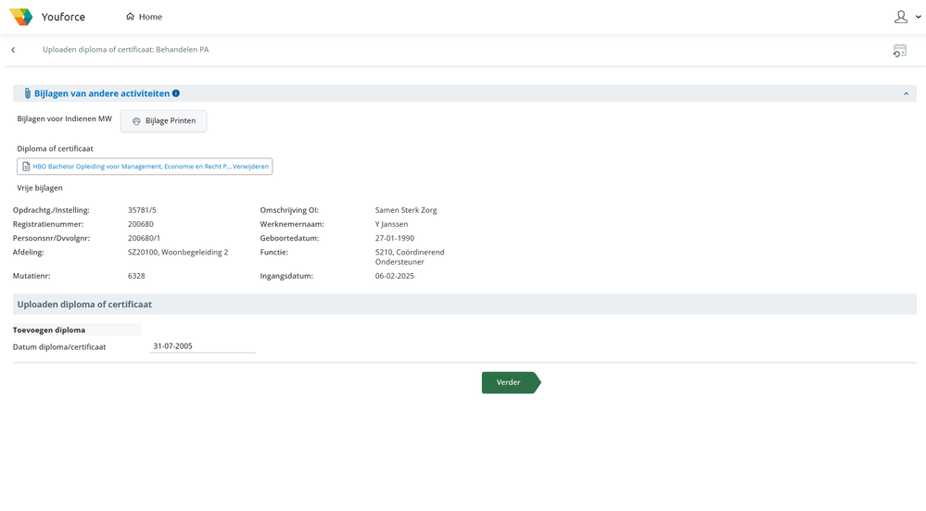Select the Afdeling value SZ20100, Woonbegeleiding 2
The width and height of the screenshot is (926, 511).
point(178,252)
